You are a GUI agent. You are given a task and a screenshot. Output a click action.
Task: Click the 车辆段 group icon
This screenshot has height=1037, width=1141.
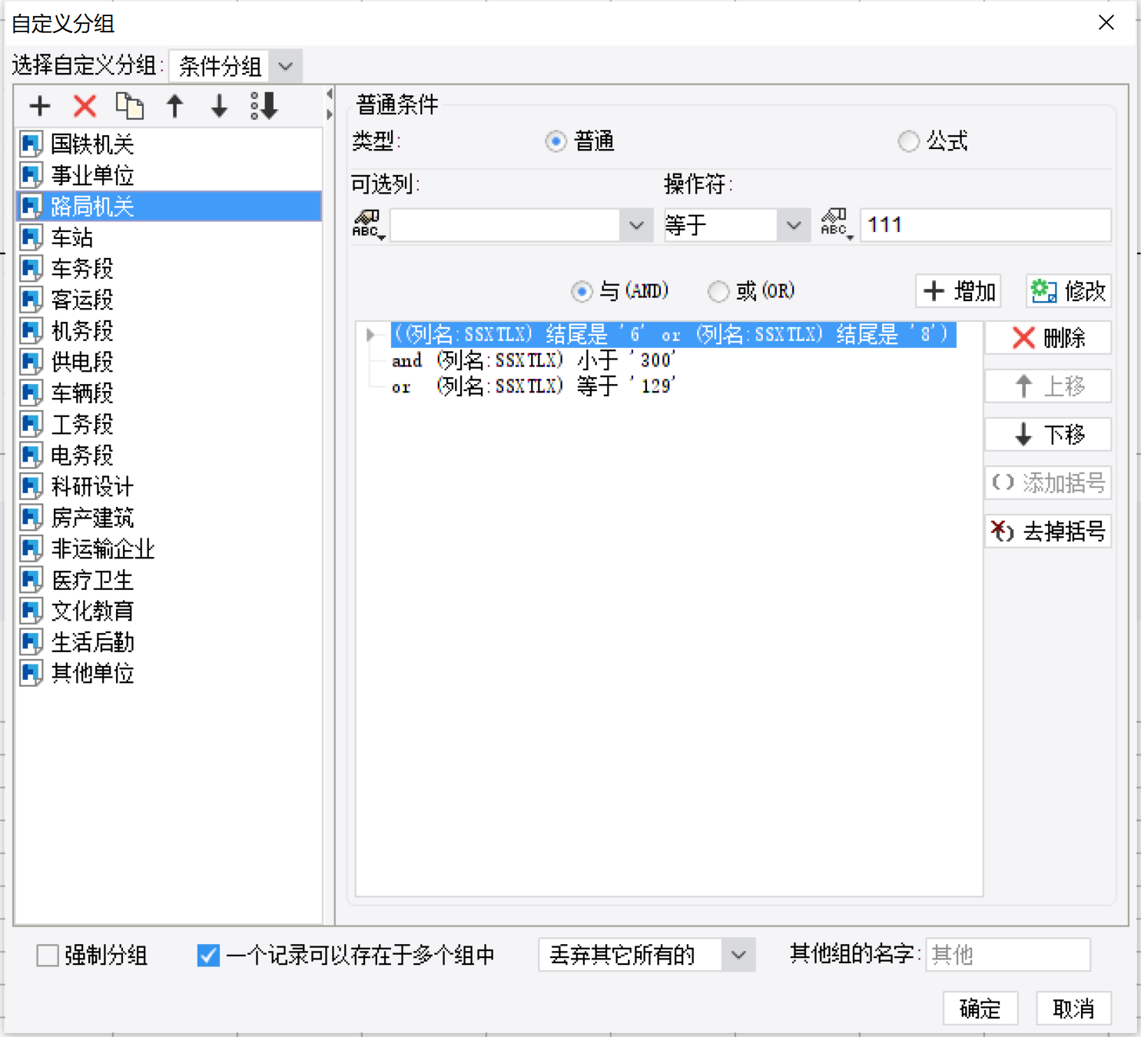click(32, 393)
